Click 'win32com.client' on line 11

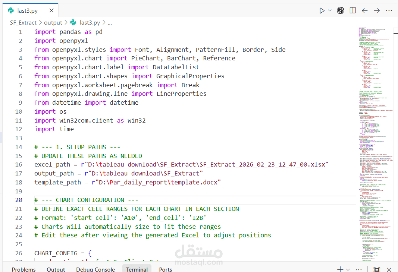pyautogui.click(x=86, y=120)
